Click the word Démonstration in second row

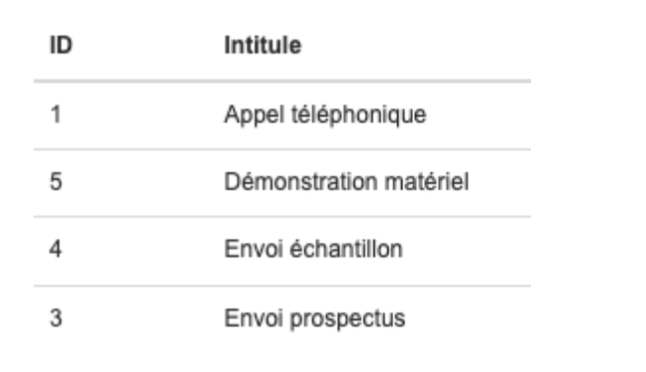(301, 181)
